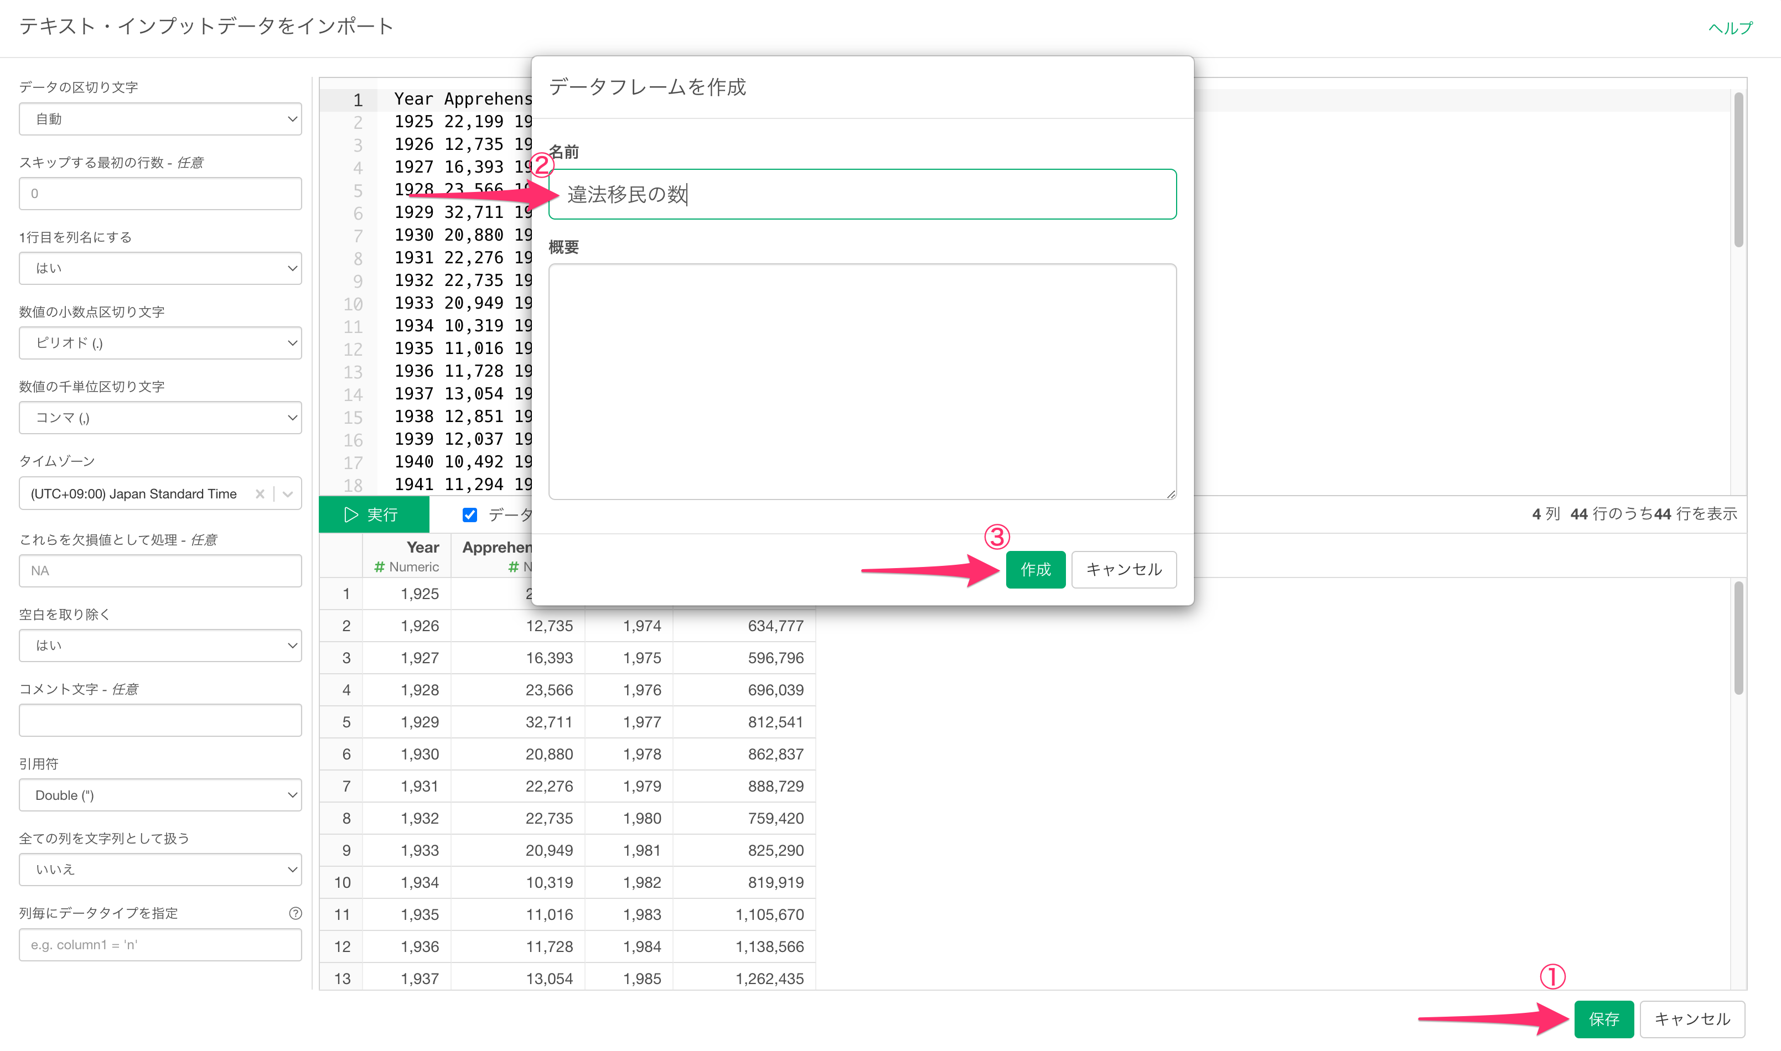Click the 列毎にデータタイプ input field
Viewport: 1781px width, 1051px height.
[160, 944]
